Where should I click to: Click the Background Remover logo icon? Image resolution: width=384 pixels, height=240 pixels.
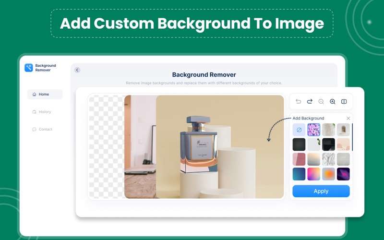coord(29,68)
